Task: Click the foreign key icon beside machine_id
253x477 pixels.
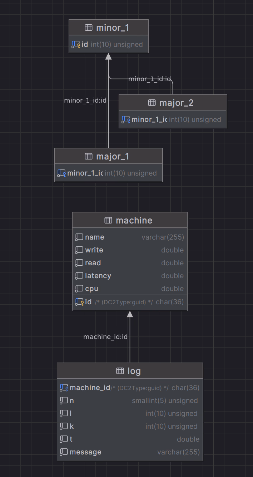Action: pyautogui.click(x=64, y=388)
